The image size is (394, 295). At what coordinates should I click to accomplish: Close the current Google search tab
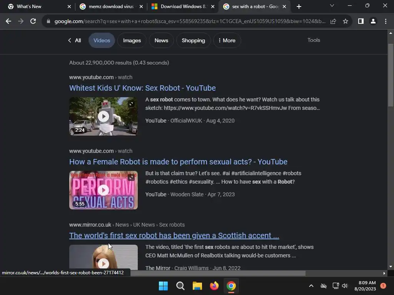[284, 7]
